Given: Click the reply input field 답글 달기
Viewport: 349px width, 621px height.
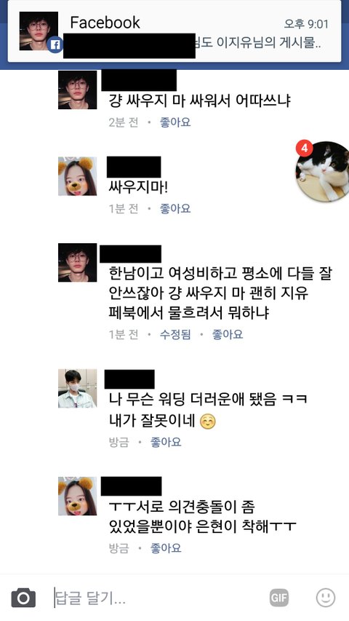Looking at the screenshot, I should tap(159, 598).
